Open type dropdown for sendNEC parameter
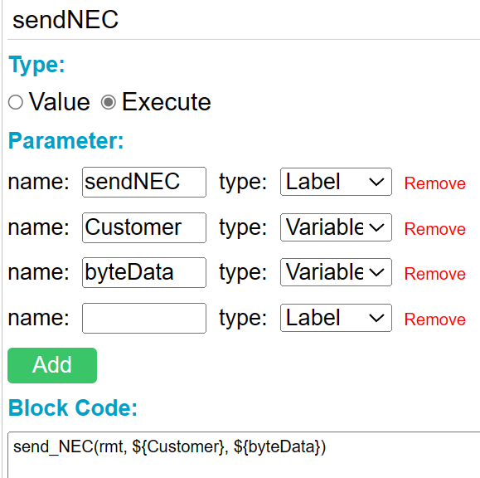Screen dimensions: 480x478 [336, 182]
